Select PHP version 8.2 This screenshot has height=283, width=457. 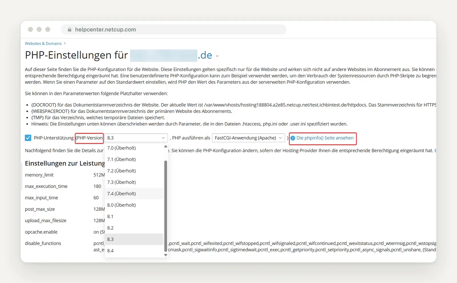[x=134, y=228]
